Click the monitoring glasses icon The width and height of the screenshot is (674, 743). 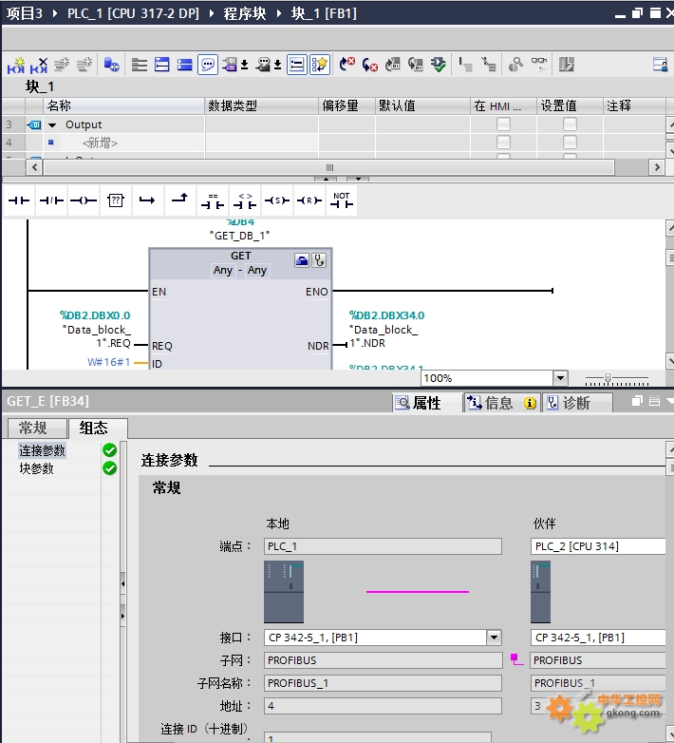click(x=538, y=64)
